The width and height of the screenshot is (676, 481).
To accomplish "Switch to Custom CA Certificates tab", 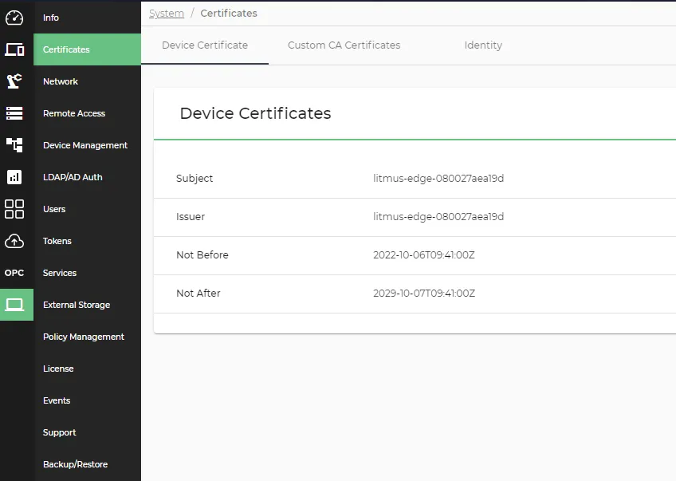I will pyautogui.click(x=344, y=45).
